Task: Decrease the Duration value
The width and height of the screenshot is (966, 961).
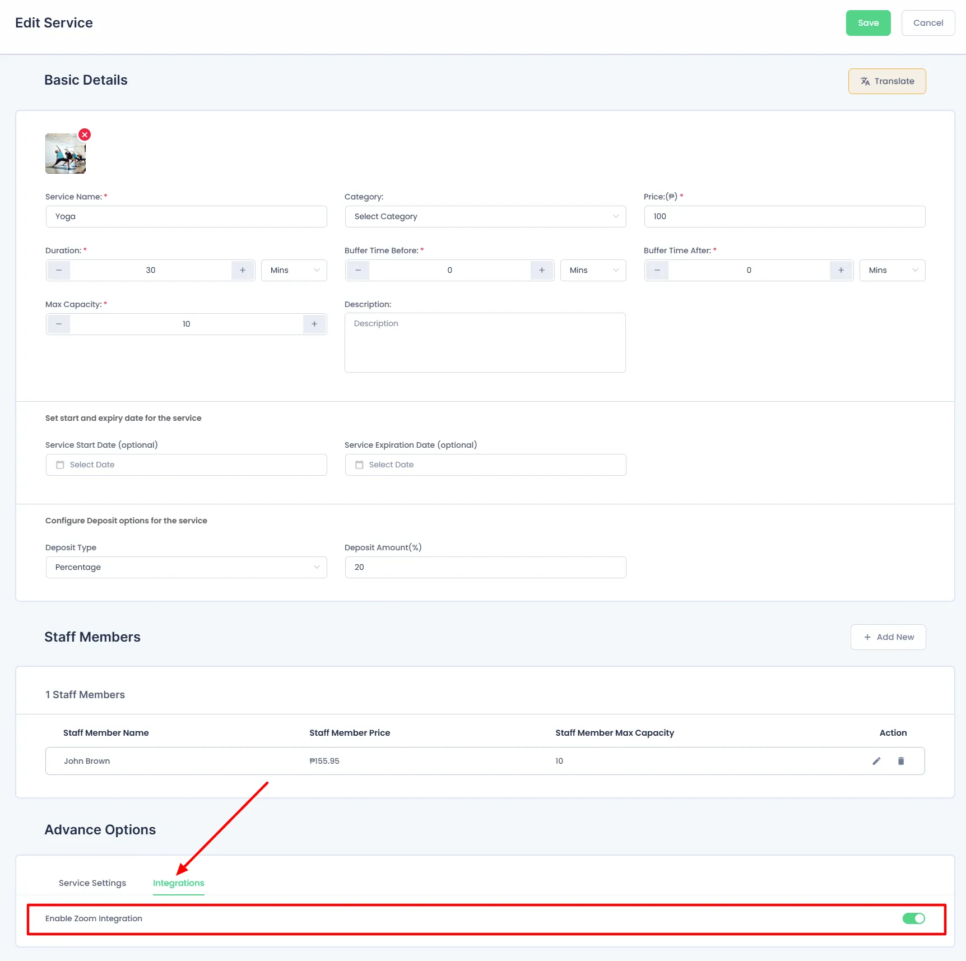Action: click(59, 270)
